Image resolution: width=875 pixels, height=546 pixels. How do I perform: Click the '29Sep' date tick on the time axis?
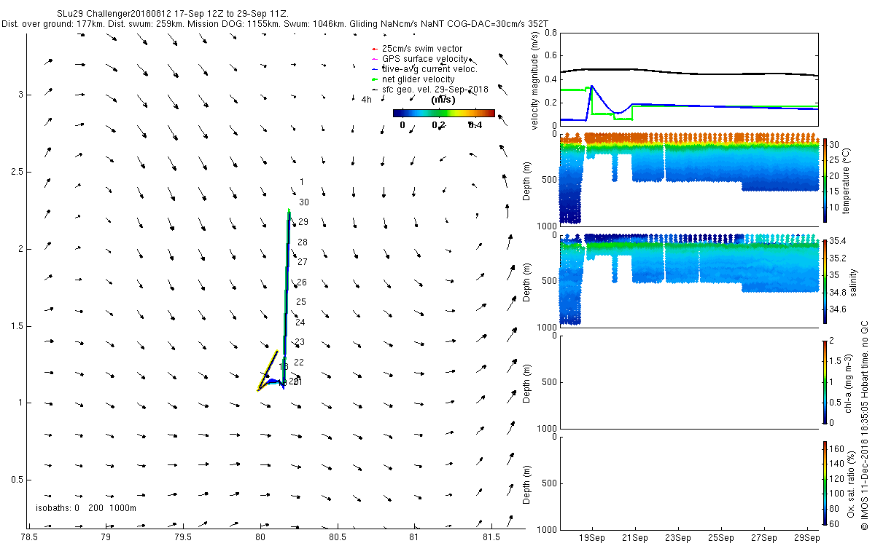point(806,537)
